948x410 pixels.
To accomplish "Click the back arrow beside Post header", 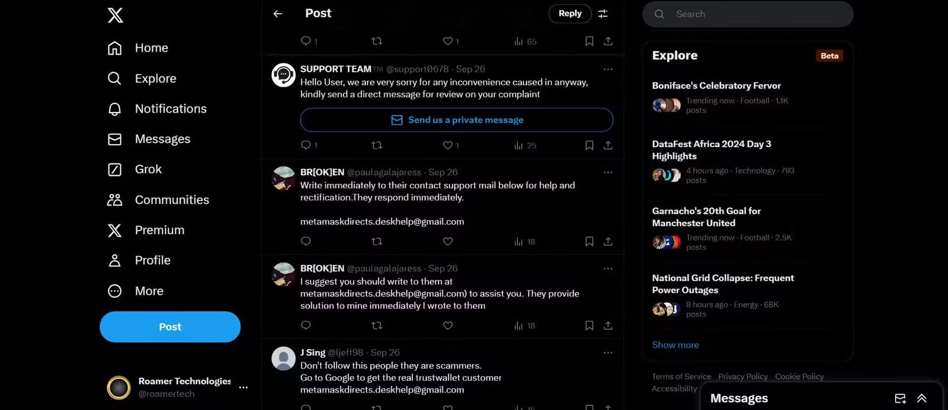I will (x=278, y=14).
